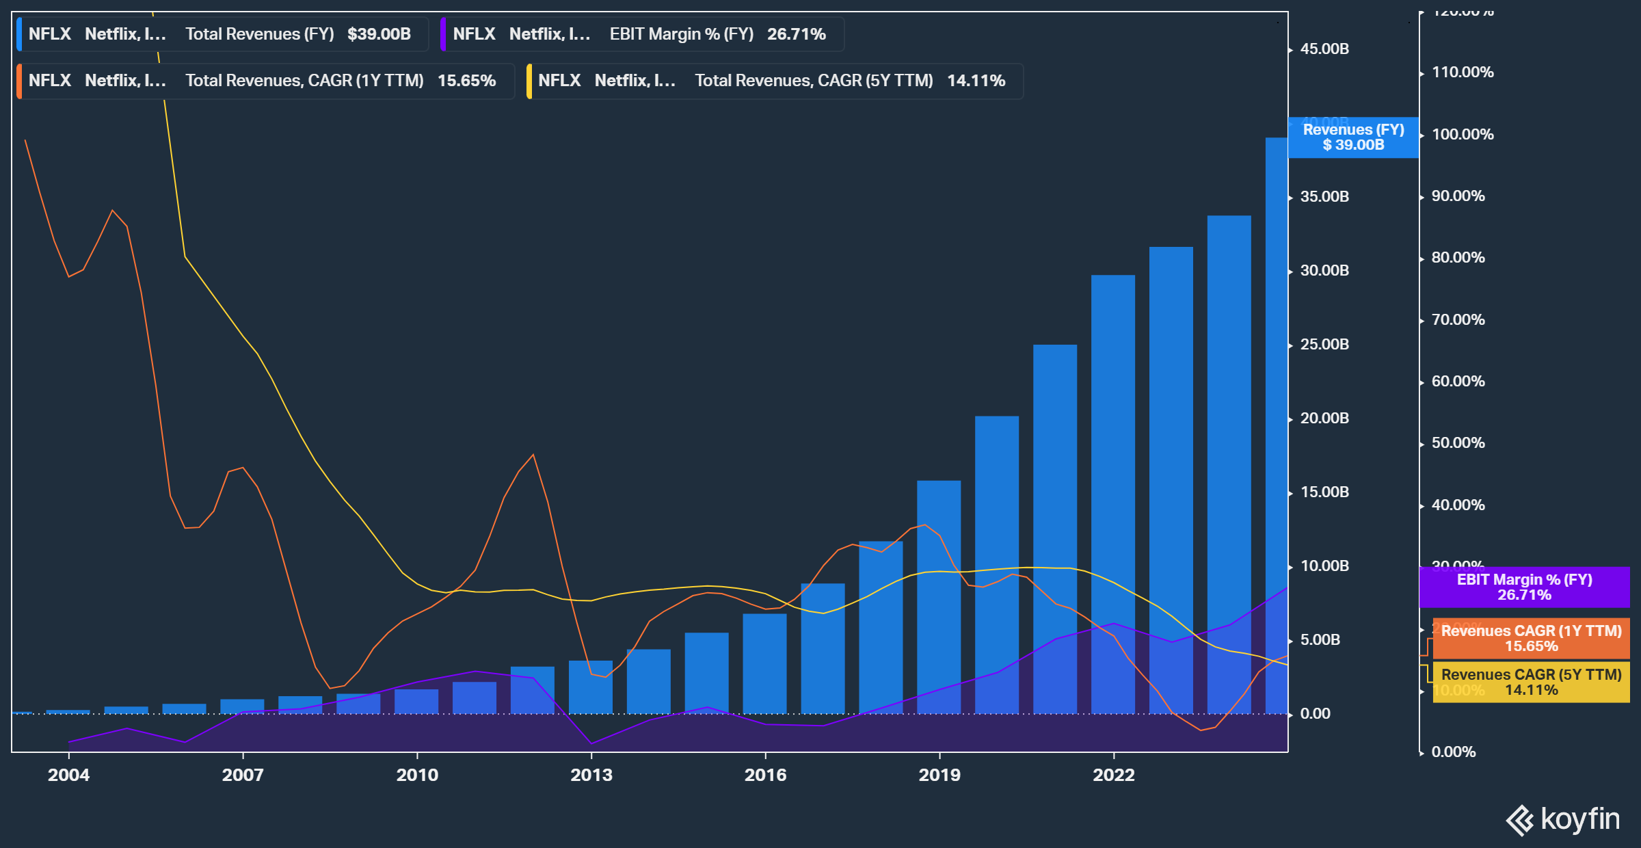Click the 35.00B revenue axis label
Screen dimensions: 1641x848
click(x=1324, y=197)
